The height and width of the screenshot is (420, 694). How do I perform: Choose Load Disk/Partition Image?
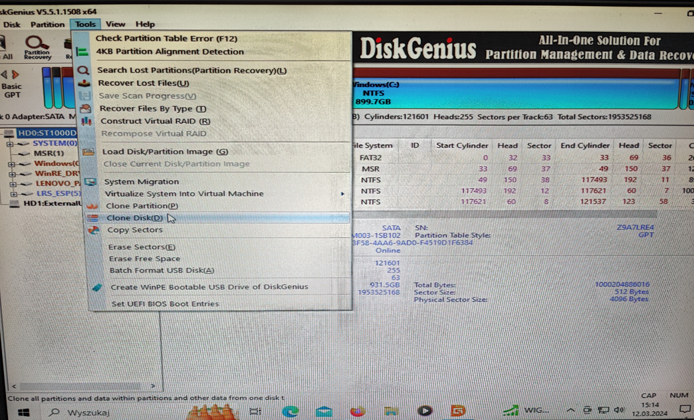165,152
